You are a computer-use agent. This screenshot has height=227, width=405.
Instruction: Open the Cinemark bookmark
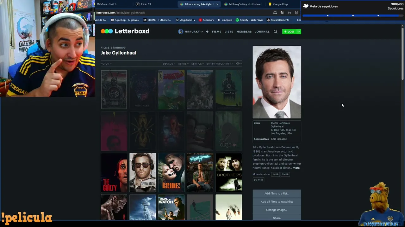pos(206,20)
